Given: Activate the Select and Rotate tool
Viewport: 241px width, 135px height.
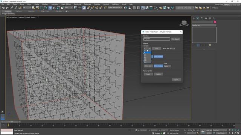Looking at the screenshot, I should [x=54, y=8].
